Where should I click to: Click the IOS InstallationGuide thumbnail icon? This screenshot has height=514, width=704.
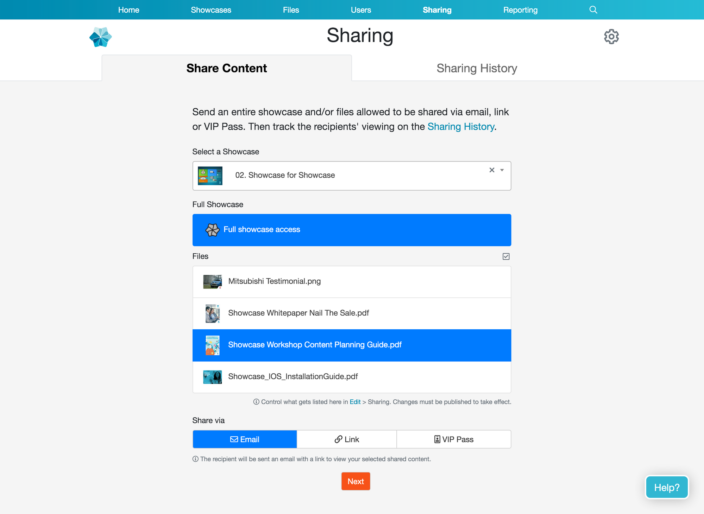point(213,377)
